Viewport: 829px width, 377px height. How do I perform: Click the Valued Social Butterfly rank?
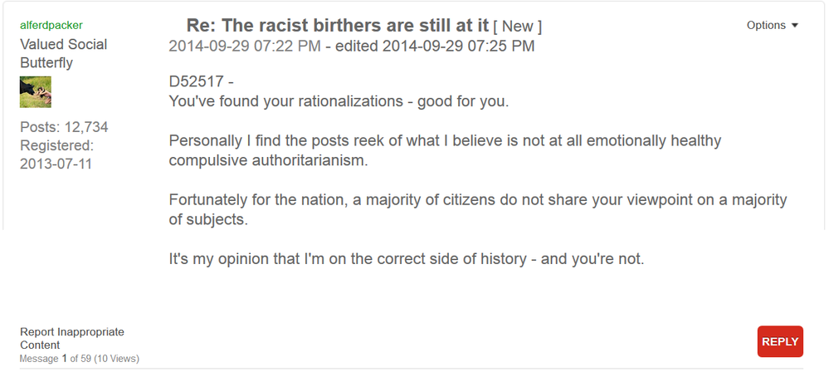pos(63,53)
